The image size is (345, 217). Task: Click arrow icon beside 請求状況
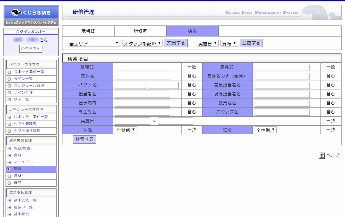9,214
